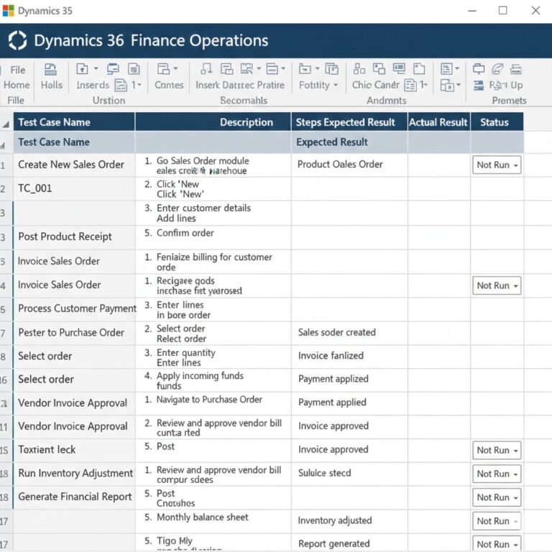Click the circular Dynamics logo icon
Image resolution: width=552 pixels, height=552 pixels.
[x=17, y=40]
